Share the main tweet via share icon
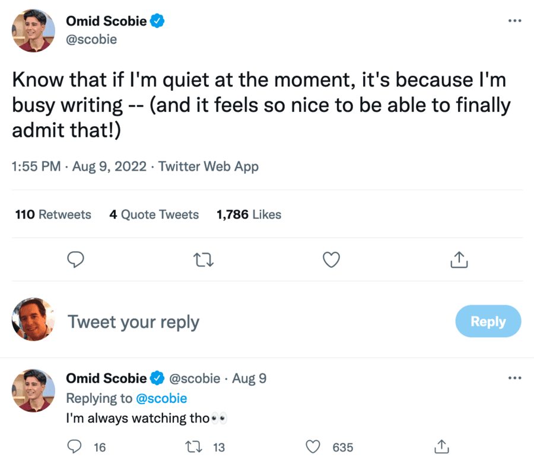 458,259
